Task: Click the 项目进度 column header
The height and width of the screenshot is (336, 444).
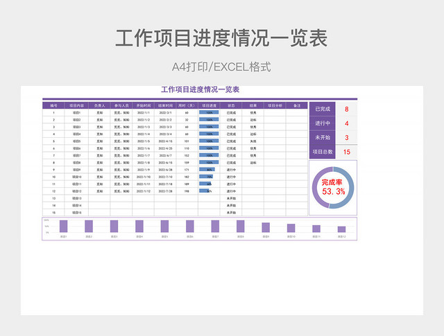Action: click(x=209, y=105)
